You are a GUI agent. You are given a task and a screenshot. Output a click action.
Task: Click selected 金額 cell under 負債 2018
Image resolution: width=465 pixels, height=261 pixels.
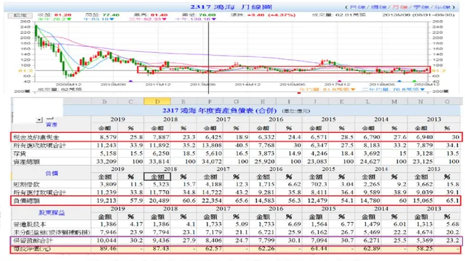coord(157,177)
